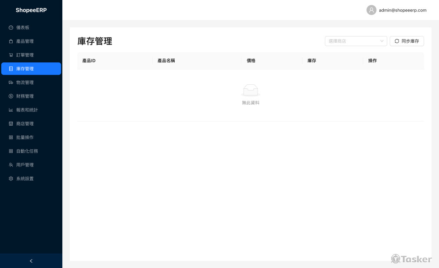The width and height of the screenshot is (439, 268).
Task: Click the grid icon beside 批量操作
Action: pyautogui.click(x=11, y=138)
